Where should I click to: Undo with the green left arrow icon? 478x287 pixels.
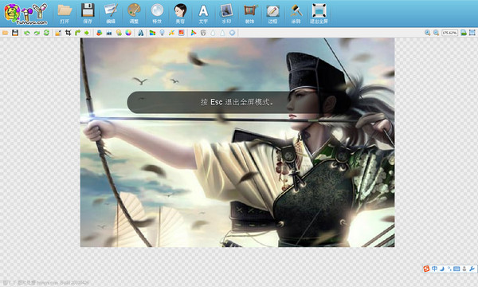[x=27, y=33]
